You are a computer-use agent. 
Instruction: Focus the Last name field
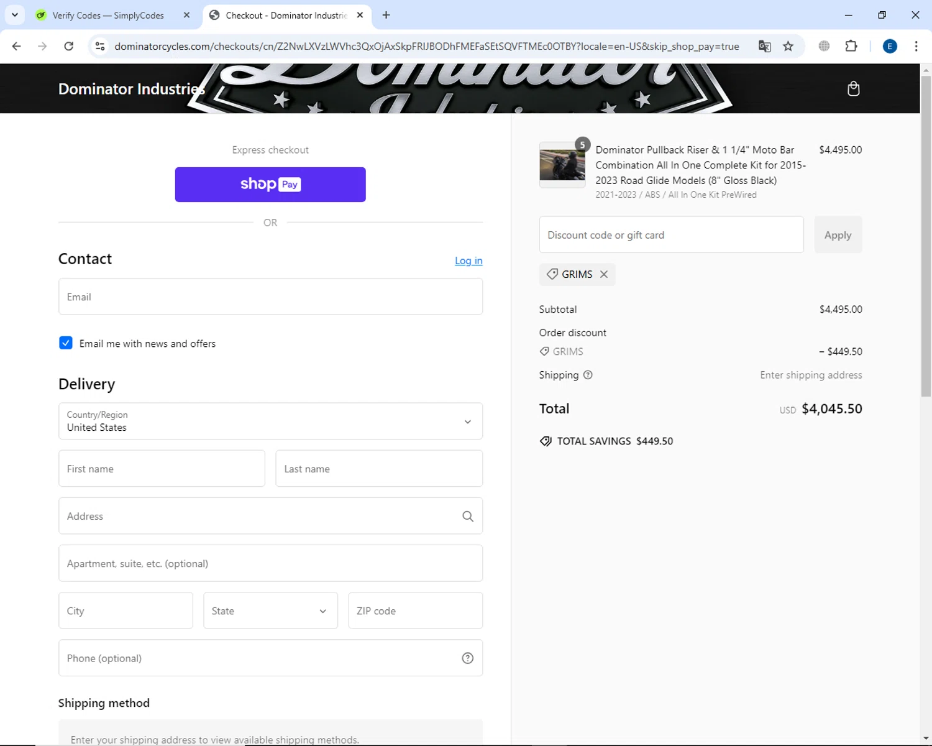pyautogui.click(x=379, y=469)
